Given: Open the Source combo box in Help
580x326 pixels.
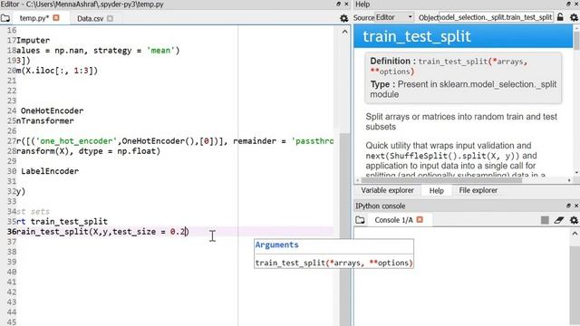Looking at the screenshot, I should pos(394,17).
